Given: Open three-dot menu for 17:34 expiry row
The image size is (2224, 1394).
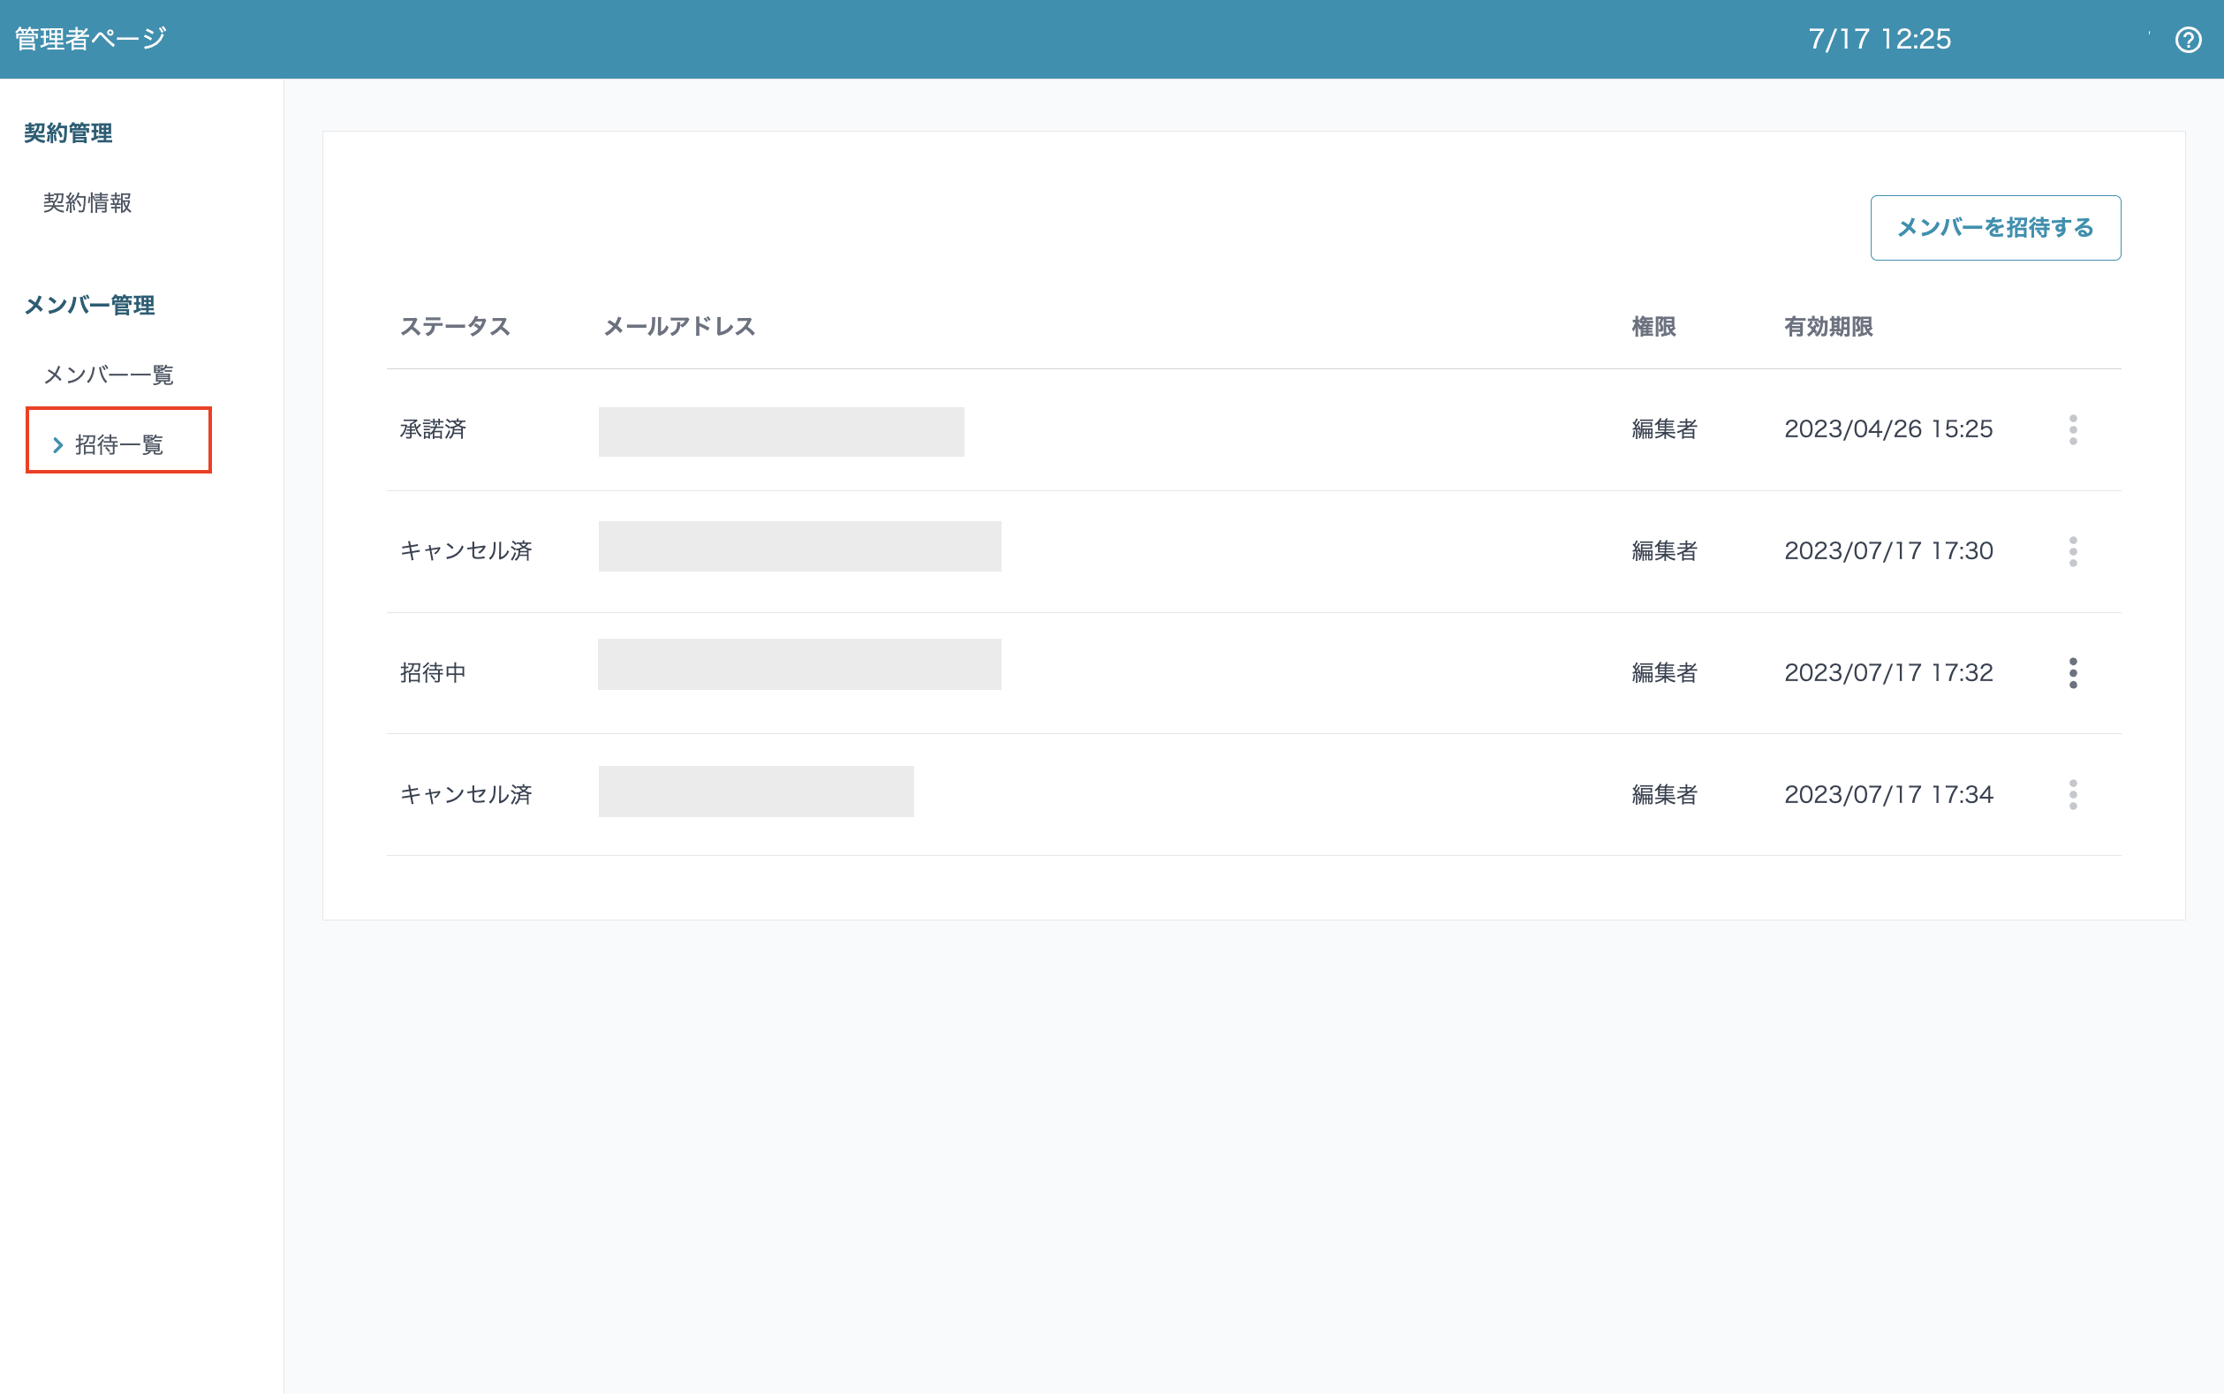Looking at the screenshot, I should 2072,795.
